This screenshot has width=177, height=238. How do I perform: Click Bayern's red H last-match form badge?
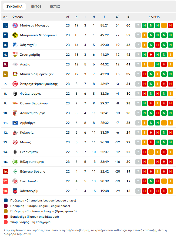[170, 25]
